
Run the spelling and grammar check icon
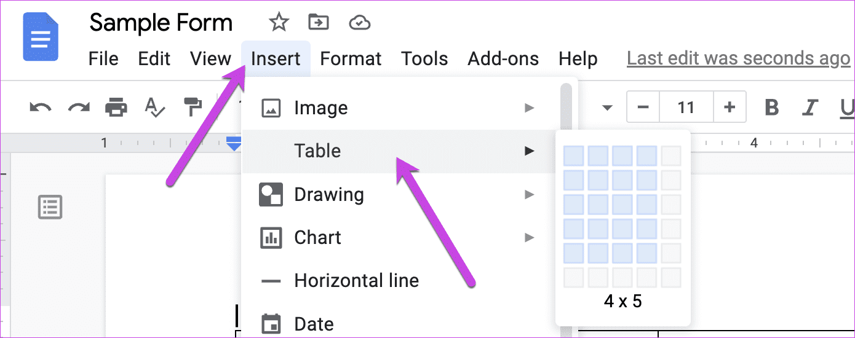[x=154, y=108]
